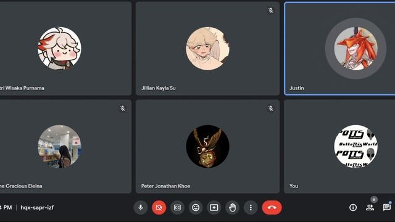Click the participant count badge showing 6
The width and height of the screenshot is (395, 222).
point(374,200)
